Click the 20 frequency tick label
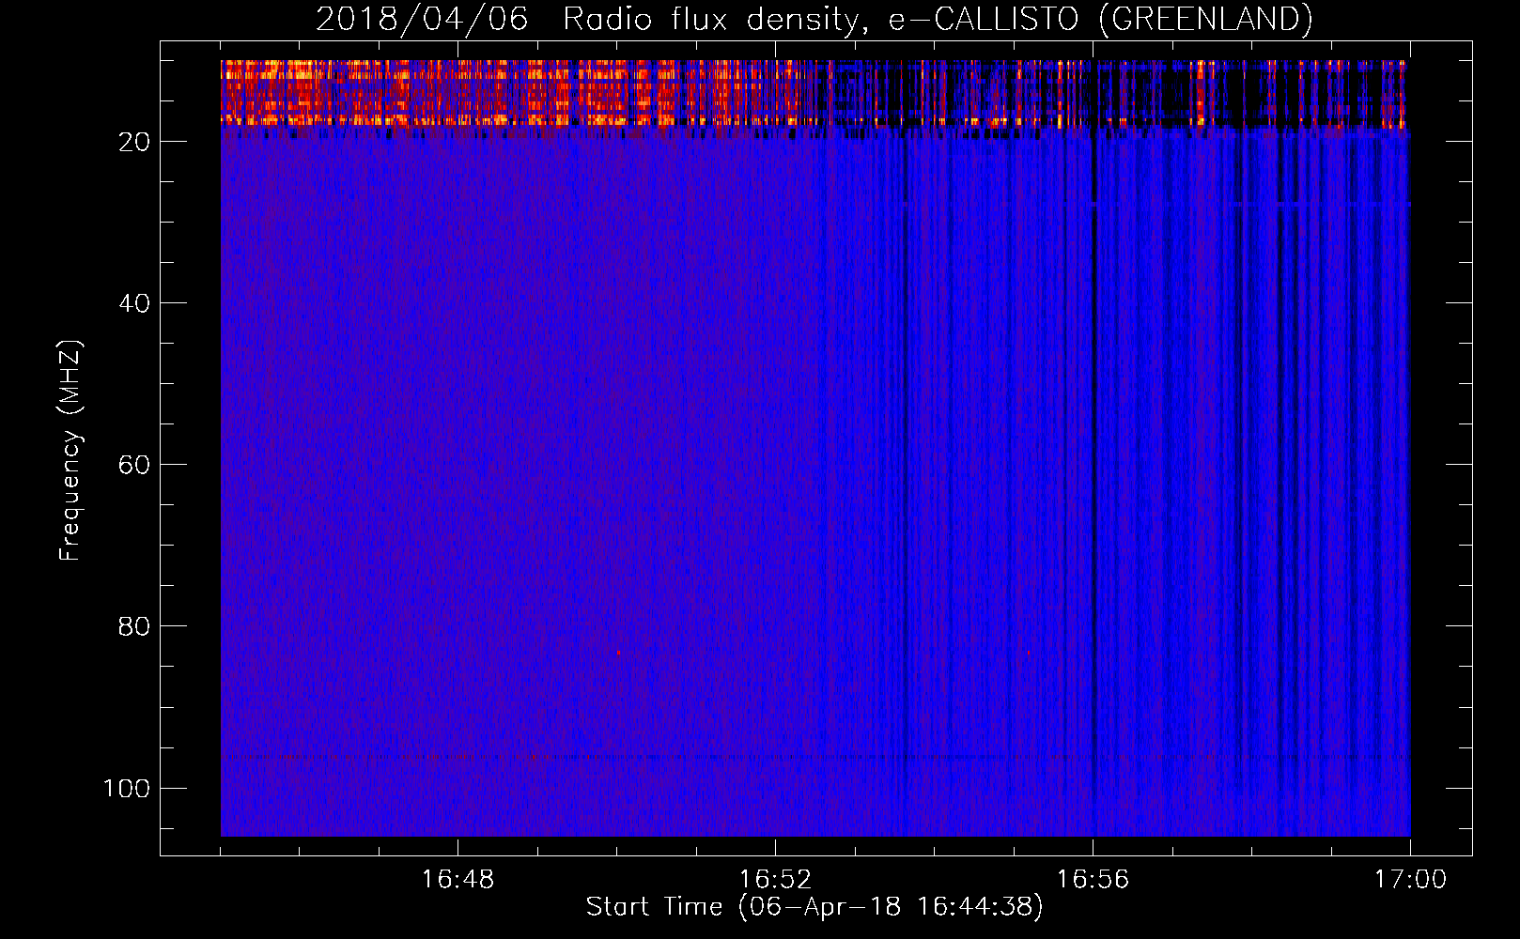The height and width of the screenshot is (939, 1520). [134, 142]
